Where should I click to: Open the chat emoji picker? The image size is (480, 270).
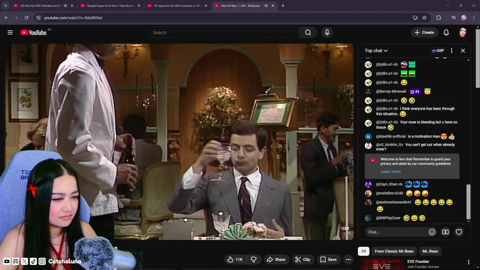[432, 232]
